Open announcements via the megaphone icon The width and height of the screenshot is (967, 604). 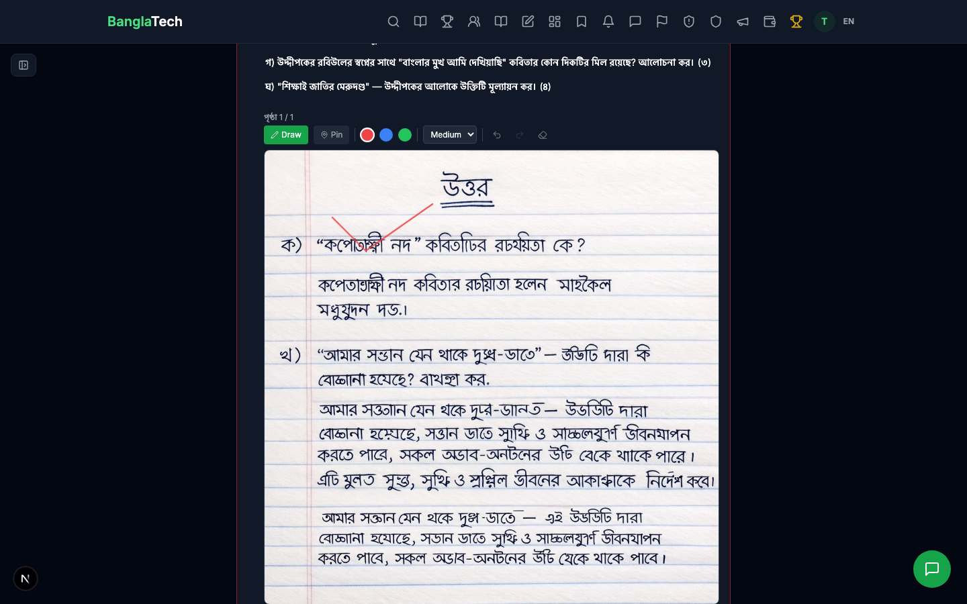pos(743,21)
